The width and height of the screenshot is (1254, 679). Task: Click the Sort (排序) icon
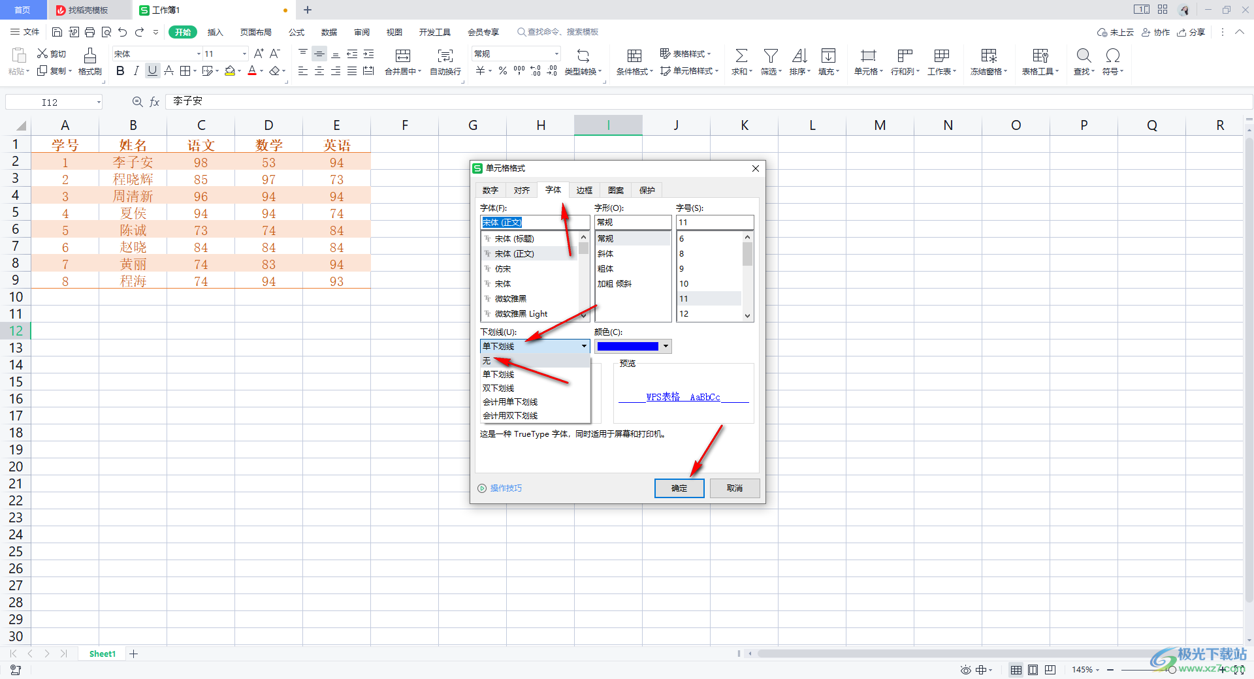pos(799,55)
